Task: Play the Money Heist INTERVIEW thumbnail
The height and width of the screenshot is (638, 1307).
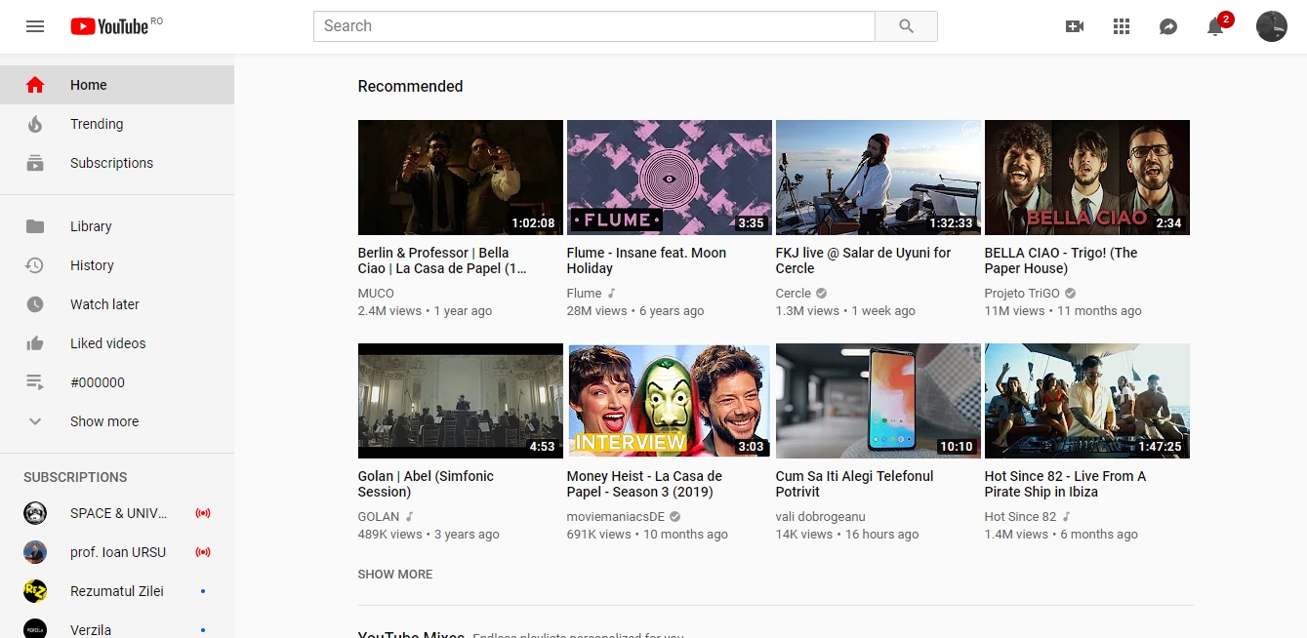Action: pyautogui.click(x=670, y=401)
